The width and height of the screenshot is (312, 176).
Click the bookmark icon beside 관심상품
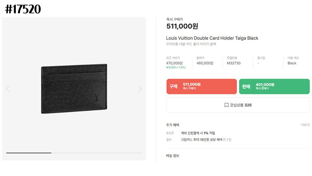pyautogui.click(x=226, y=105)
